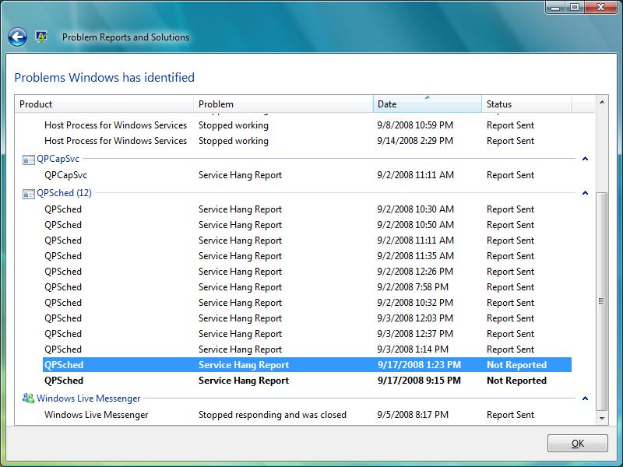Click the Problem Reports and Solutions title icon
Screen dimensions: 623x467
(41, 37)
